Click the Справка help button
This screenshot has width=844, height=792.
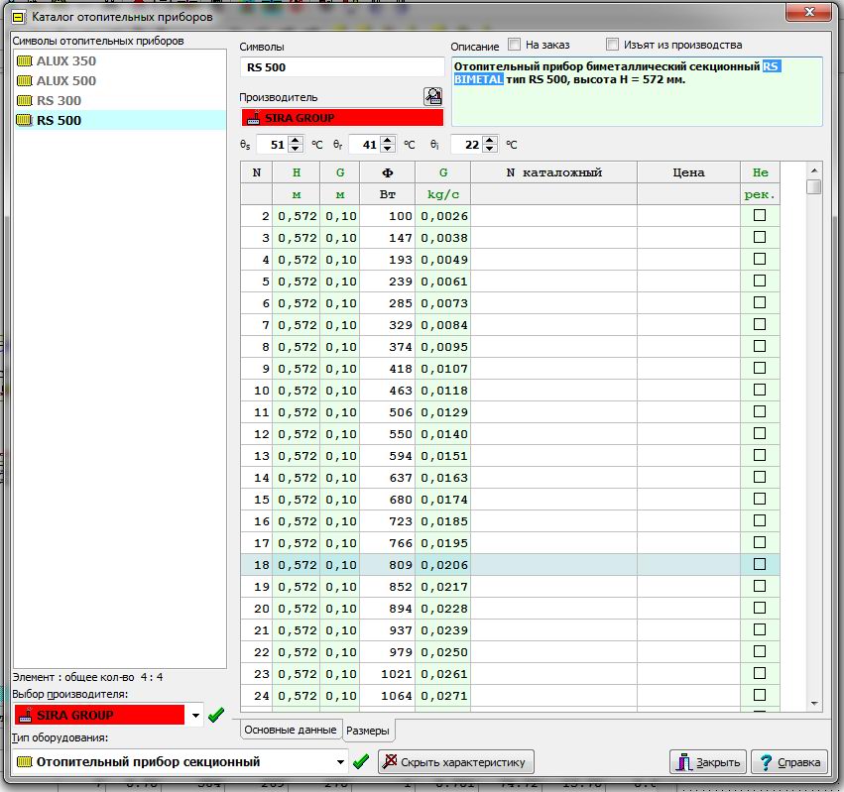pyautogui.click(x=788, y=762)
